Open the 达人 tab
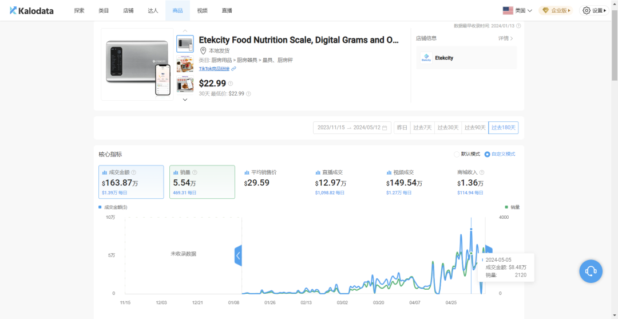Screen dimensions: 618x319 pos(153,11)
